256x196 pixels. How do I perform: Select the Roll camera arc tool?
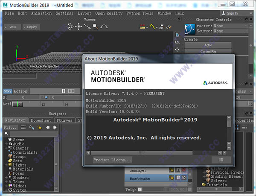click(104, 26)
